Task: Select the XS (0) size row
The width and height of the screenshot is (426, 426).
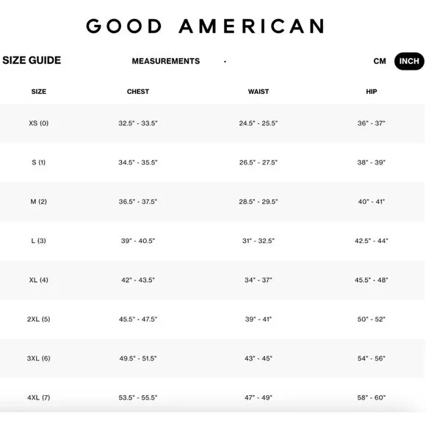Action: [x=213, y=123]
